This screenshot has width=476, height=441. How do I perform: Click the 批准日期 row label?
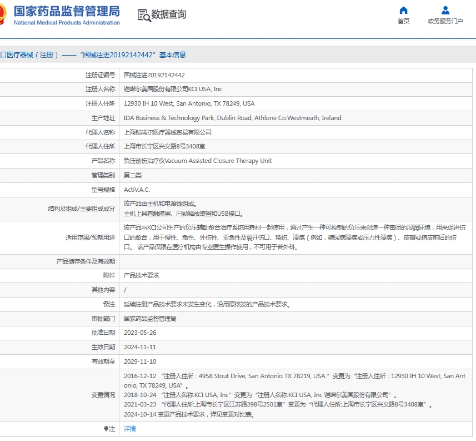click(x=103, y=333)
